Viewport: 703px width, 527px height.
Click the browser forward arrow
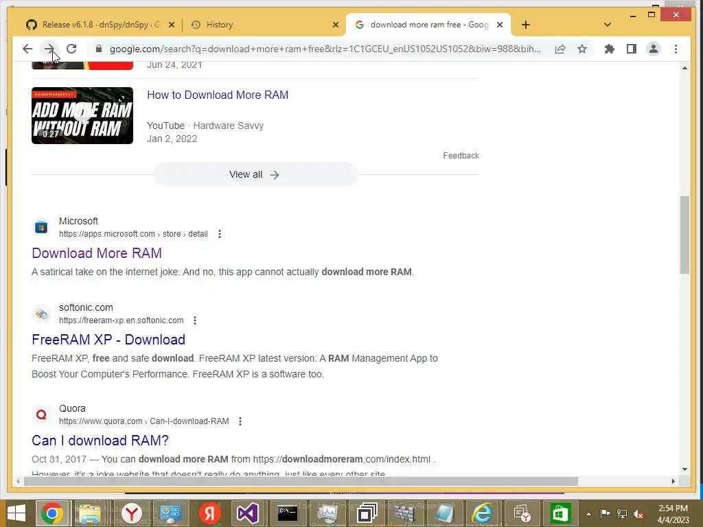coord(49,49)
